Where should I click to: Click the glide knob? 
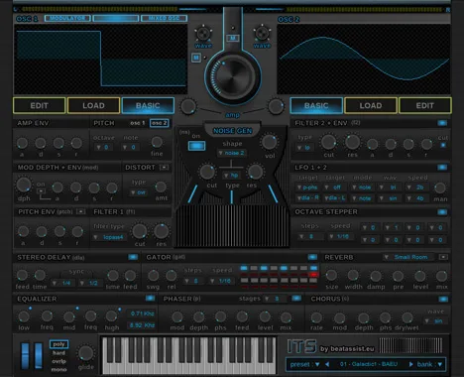coord(85,353)
